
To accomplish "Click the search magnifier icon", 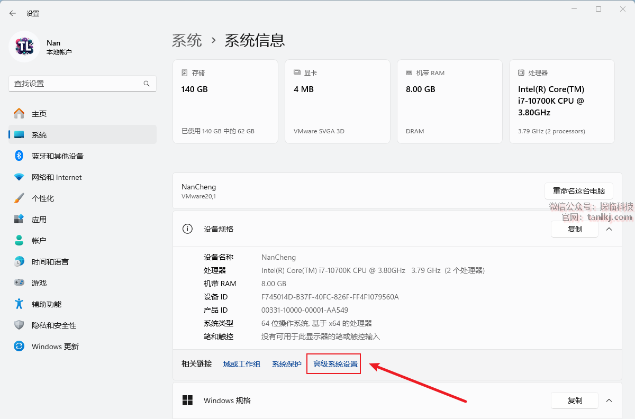I will point(147,84).
